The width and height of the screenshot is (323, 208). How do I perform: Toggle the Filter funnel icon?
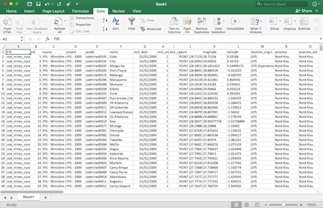click(132, 22)
